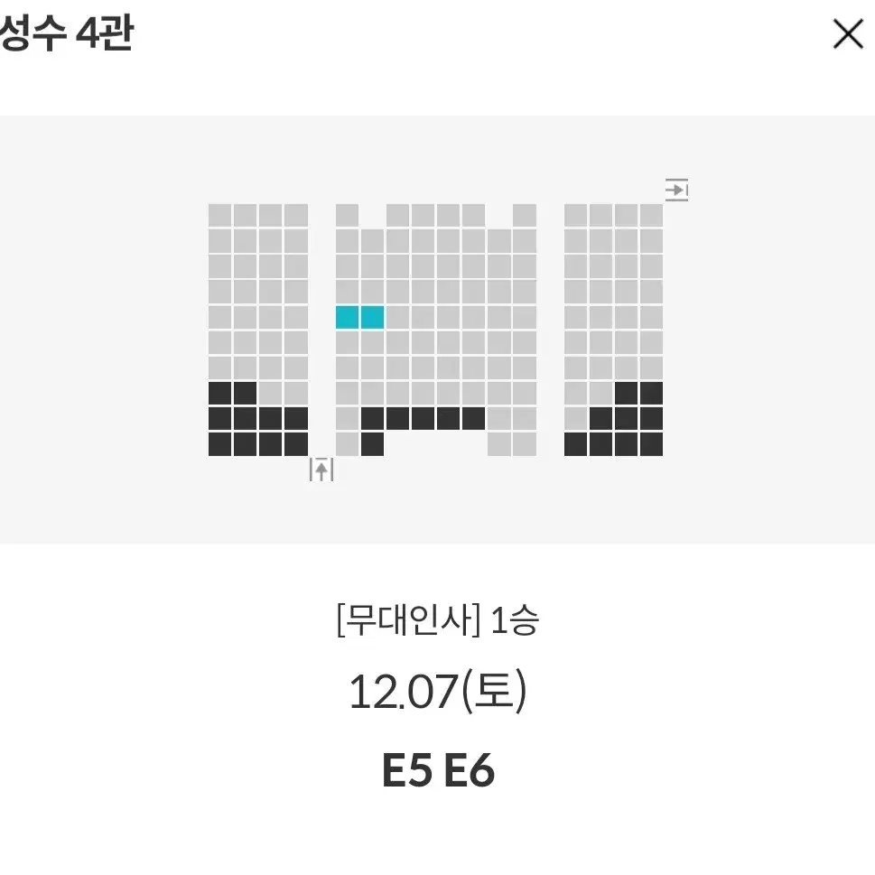Close the 성수 4관 seat map popup
The height and width of the screenshot is (875, 875).
click(848, 34)
